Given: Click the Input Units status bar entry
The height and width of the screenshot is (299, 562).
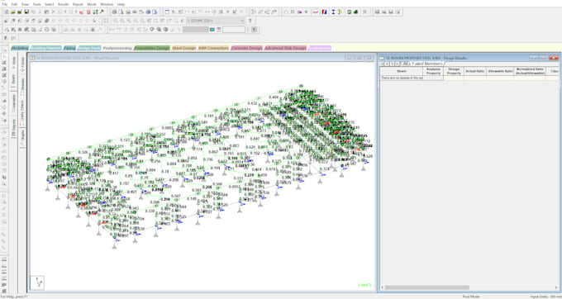Looking at the screenshot, I should click(x=545, y=297).
